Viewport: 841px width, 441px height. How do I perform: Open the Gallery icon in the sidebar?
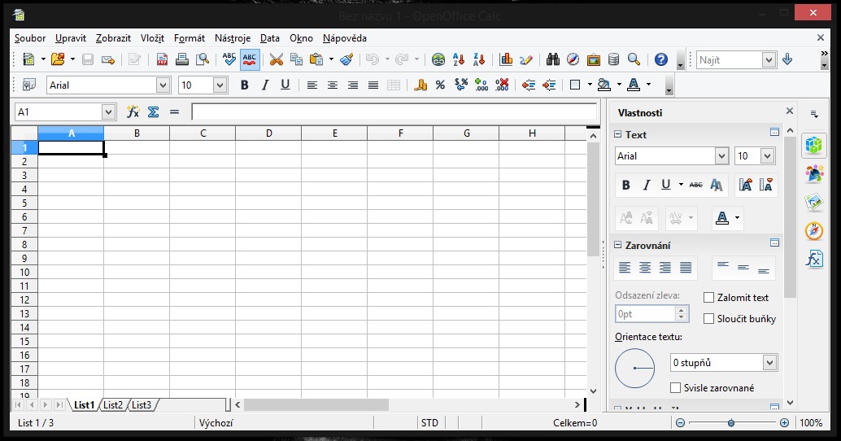813,202
